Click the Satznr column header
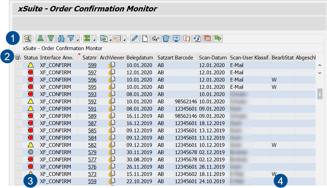This screenshot has width=327, height=188. click(87, 57)
